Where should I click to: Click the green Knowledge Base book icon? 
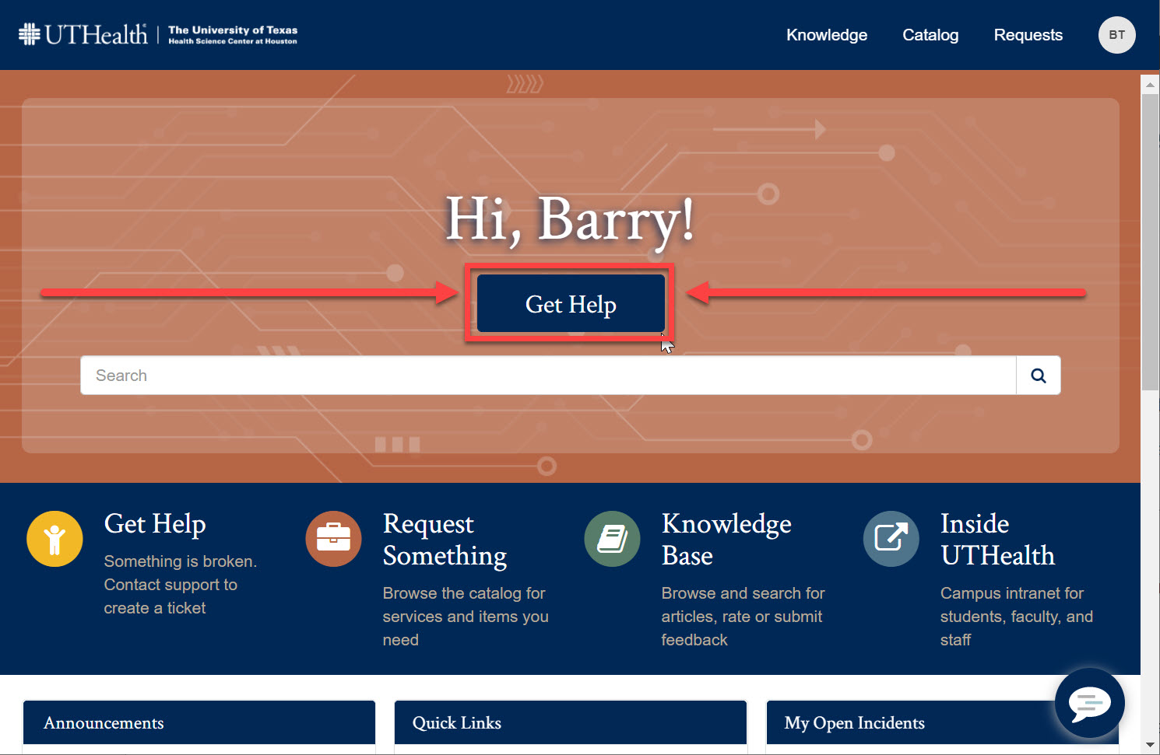coord(612,539)
